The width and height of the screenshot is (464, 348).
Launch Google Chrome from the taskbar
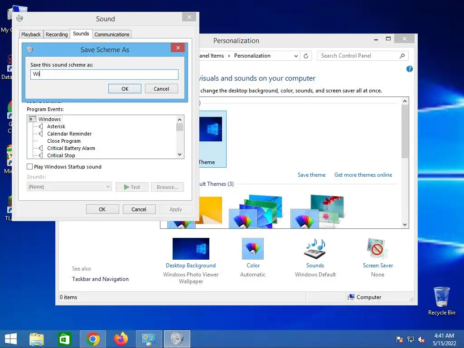[x=92, y=339]
